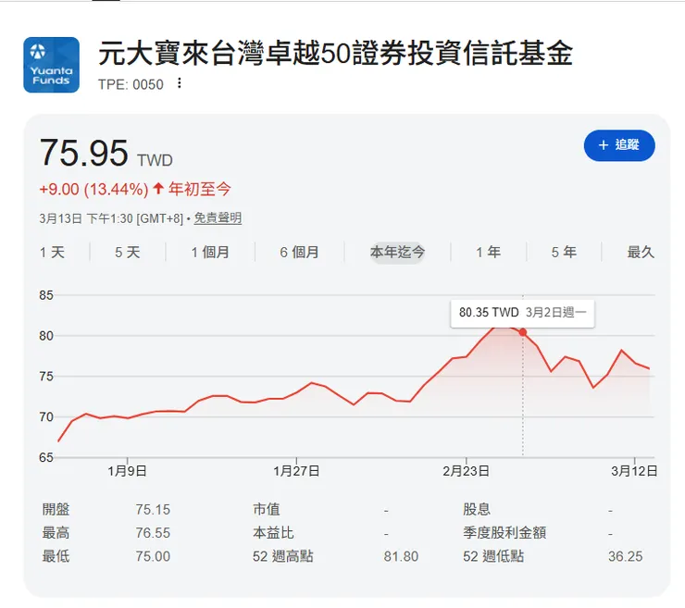
Task: Click the 開盤 value 75.15
Action: point(153,509)
